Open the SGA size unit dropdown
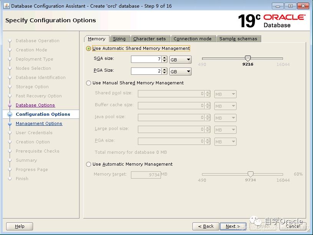313x235 pixels. coord(181,60)
